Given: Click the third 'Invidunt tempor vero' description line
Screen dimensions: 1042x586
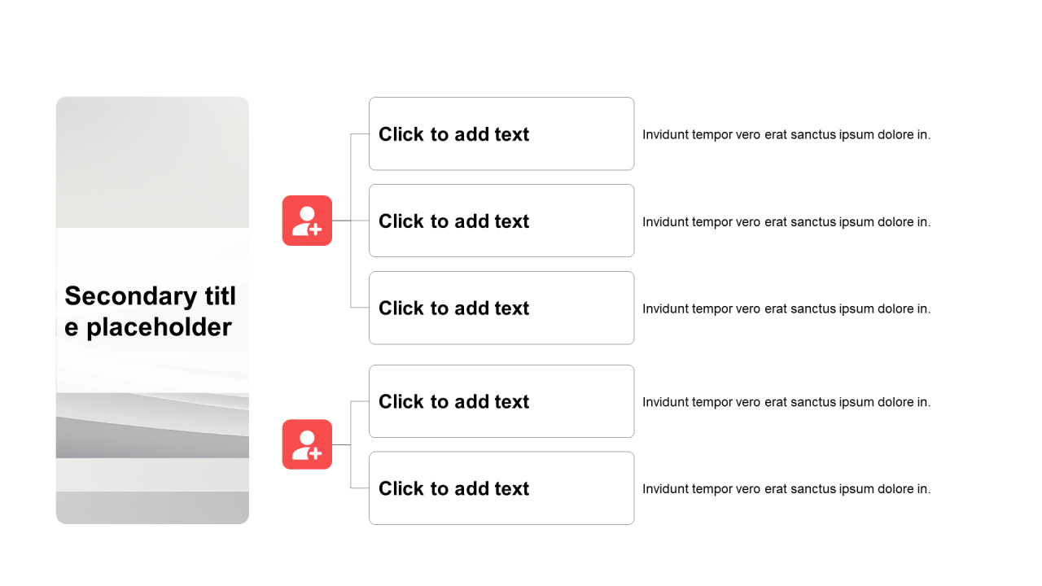Looking at the screenshot, I should [786, 309].
